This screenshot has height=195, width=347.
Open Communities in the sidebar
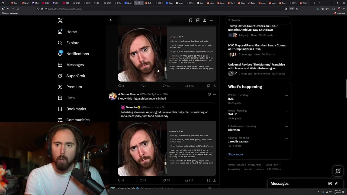(74, 120)
